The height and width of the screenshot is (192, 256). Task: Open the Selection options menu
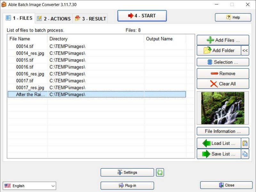pos(223,62)
